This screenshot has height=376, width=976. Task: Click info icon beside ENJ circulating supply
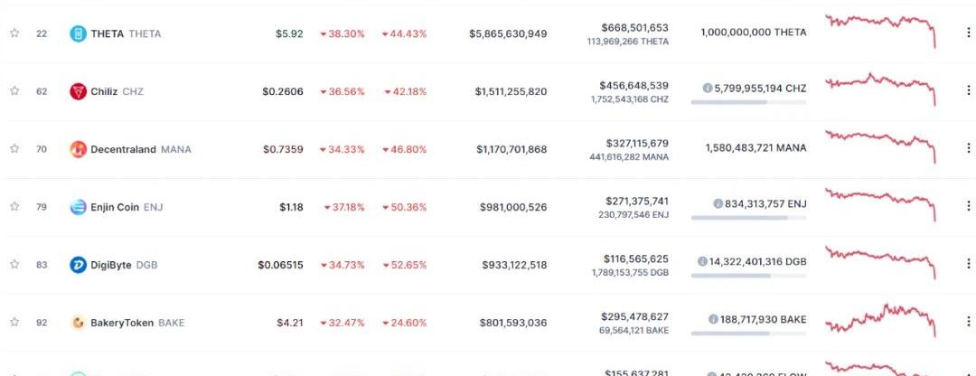coord(718,203)
